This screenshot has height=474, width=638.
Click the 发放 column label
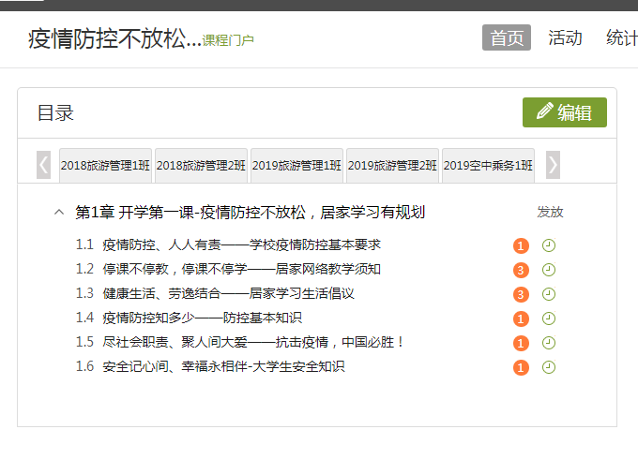pos(550,213)
